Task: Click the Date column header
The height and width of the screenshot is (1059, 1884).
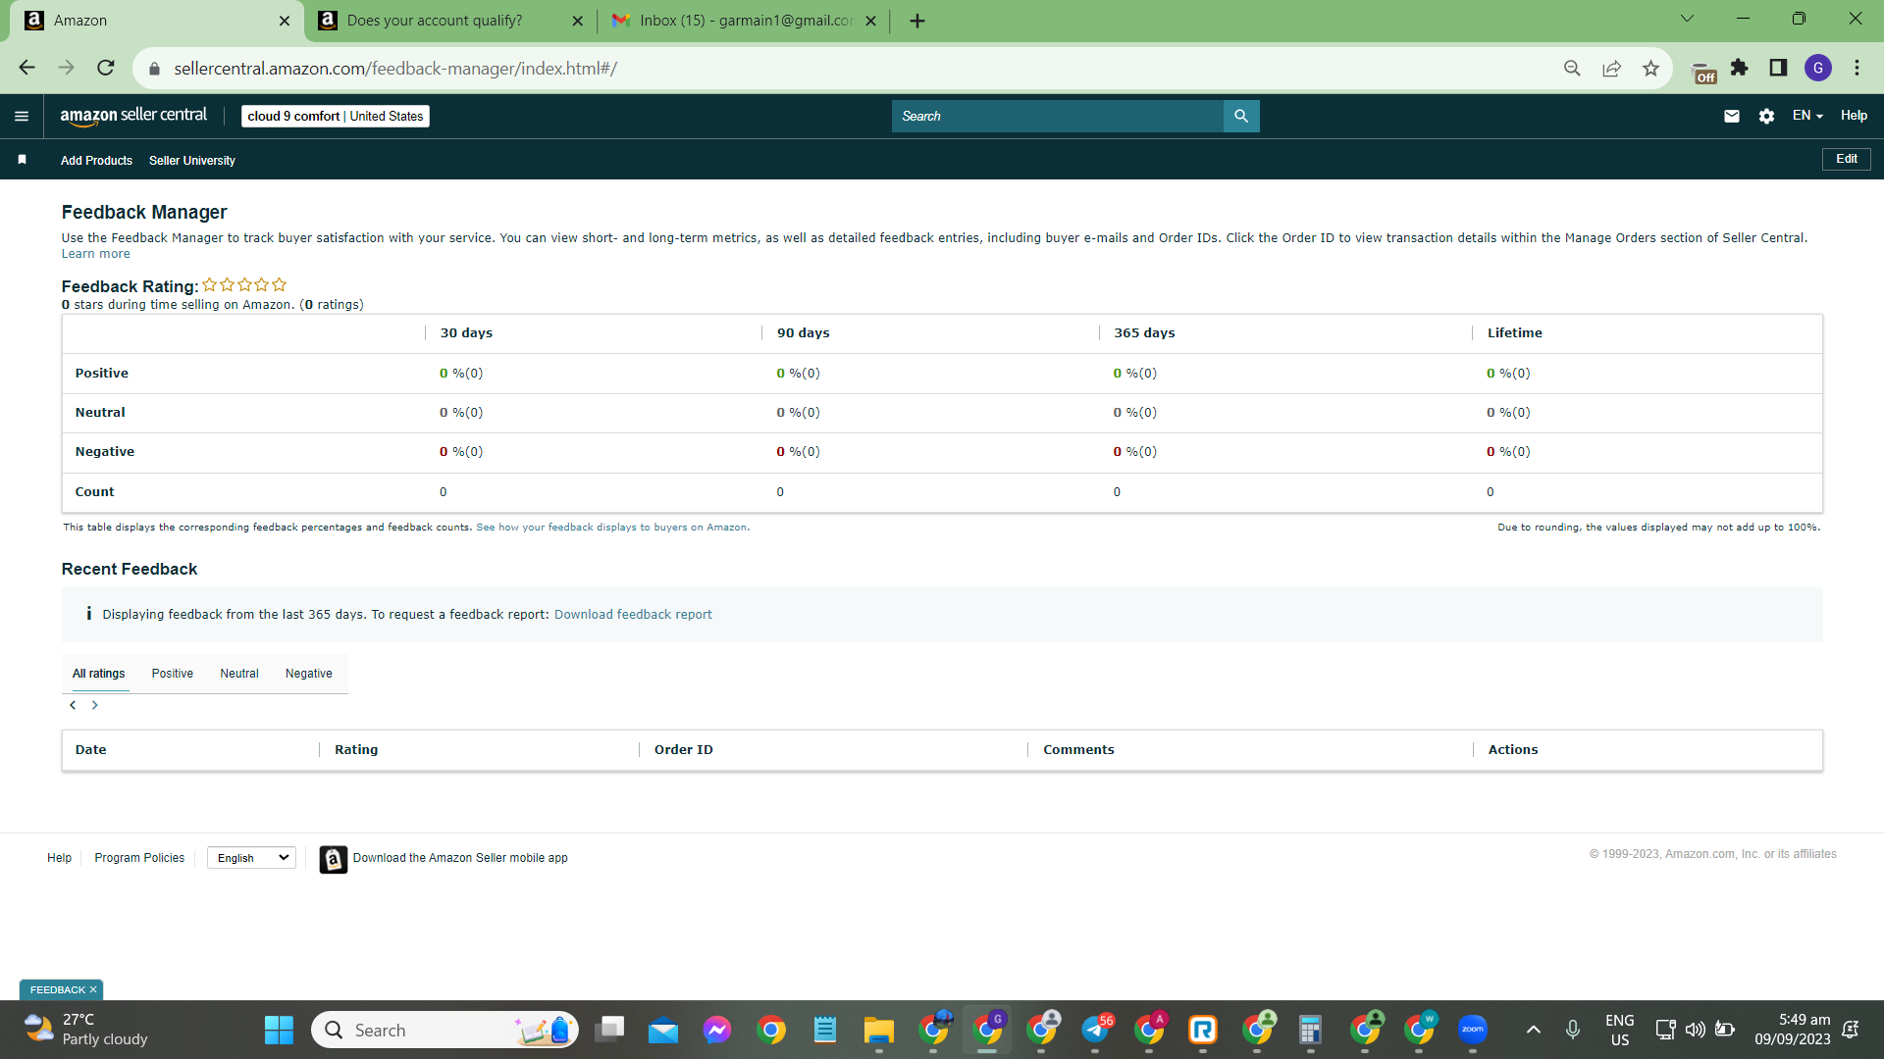Action: pyautogui.click(x=91, y=750)
